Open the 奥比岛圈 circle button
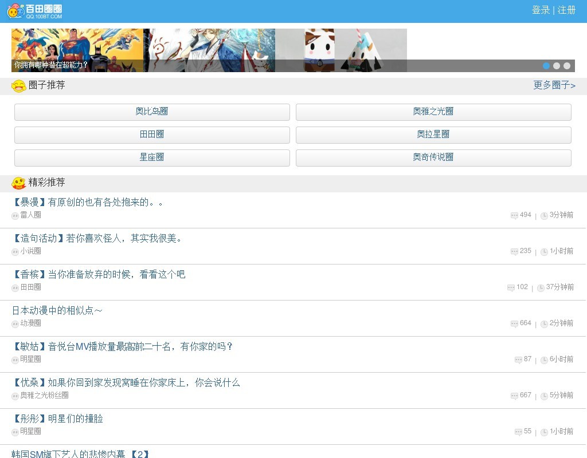 click(152, 112)
